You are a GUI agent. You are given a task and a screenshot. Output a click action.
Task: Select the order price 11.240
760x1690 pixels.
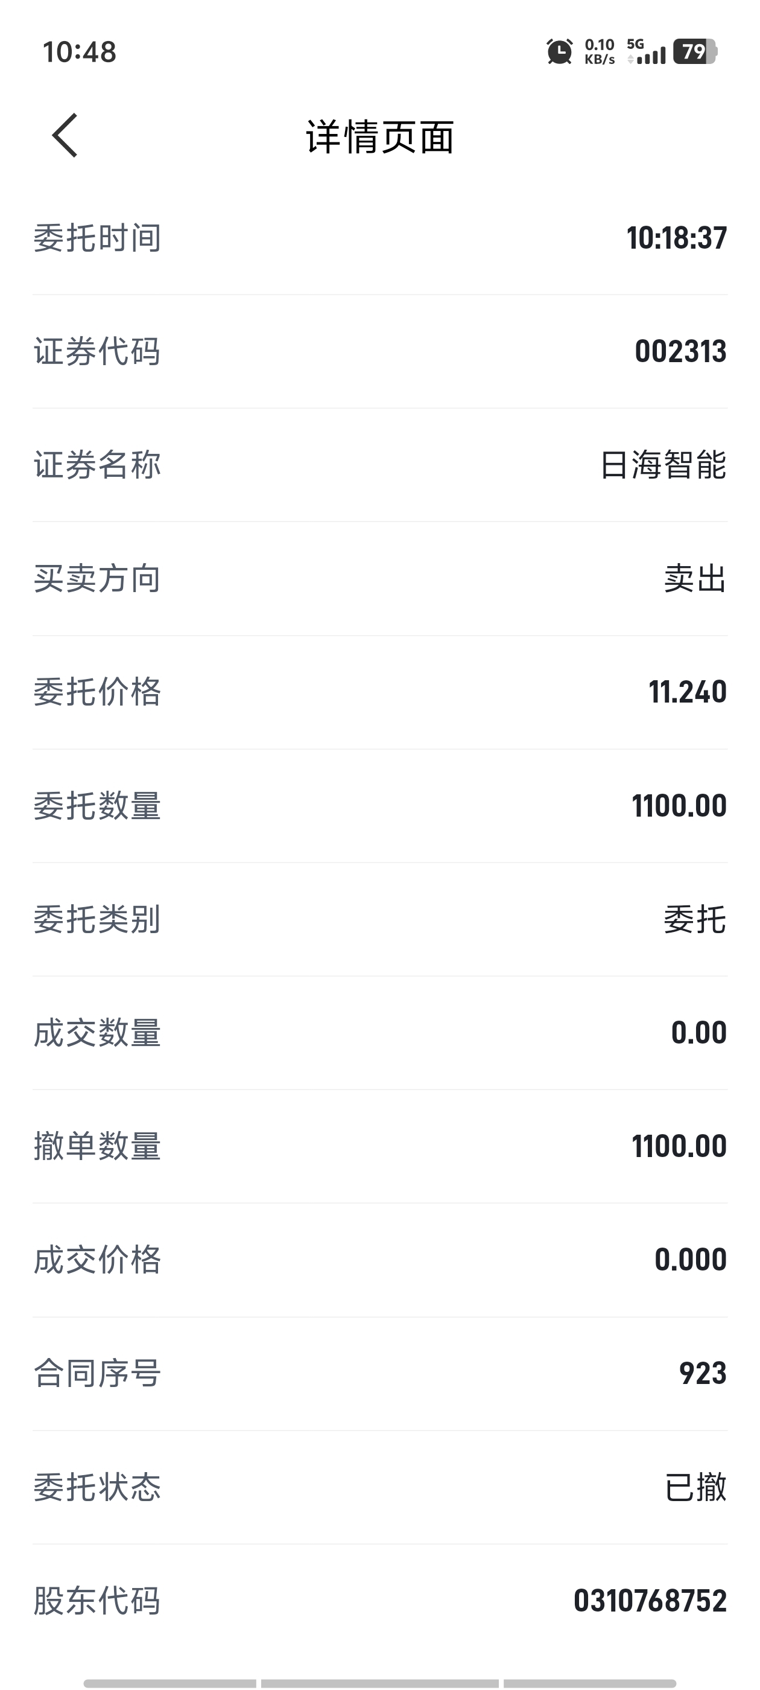point(687,692)
